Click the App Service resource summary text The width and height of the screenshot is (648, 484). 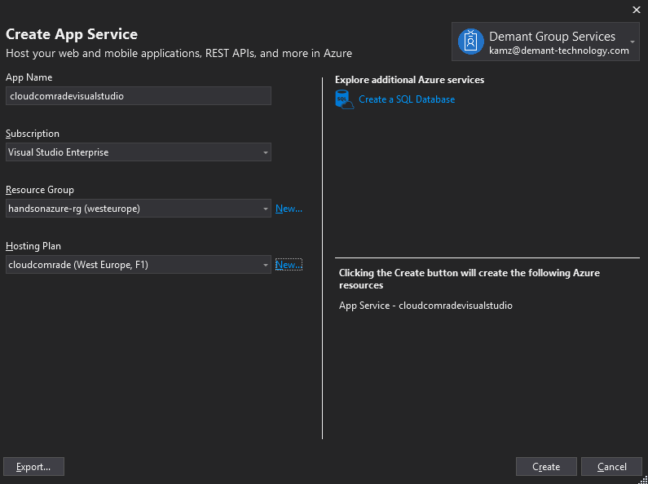pos(425,306)
